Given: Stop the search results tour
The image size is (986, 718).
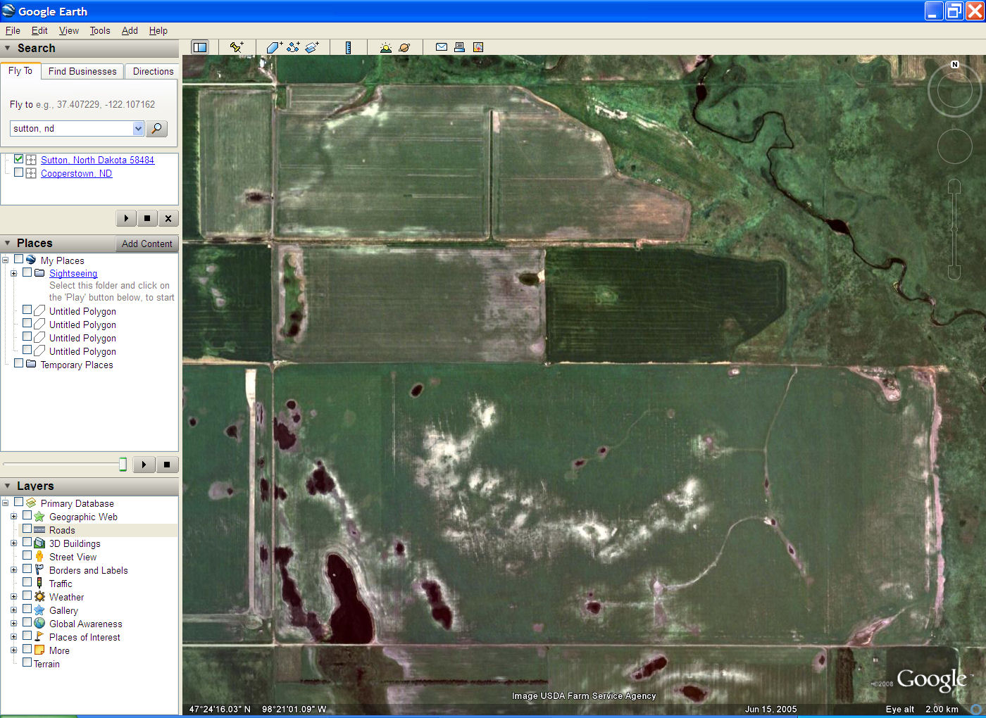Looking at the screenshot, I should point(147,218).
